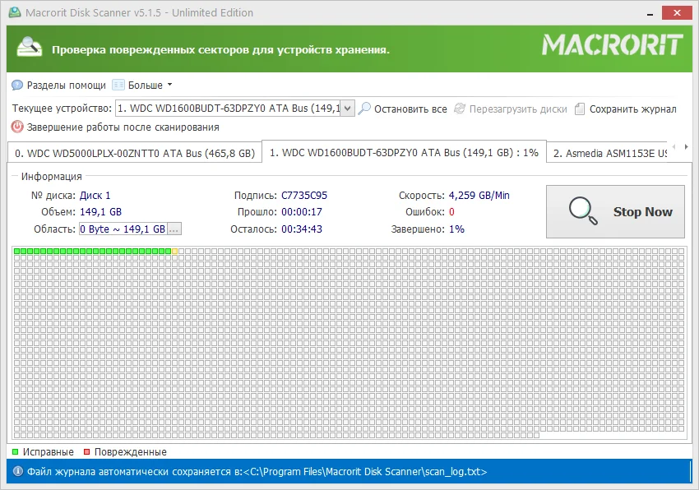Switch to Asmedia ASM1153E disk tab

609,154
